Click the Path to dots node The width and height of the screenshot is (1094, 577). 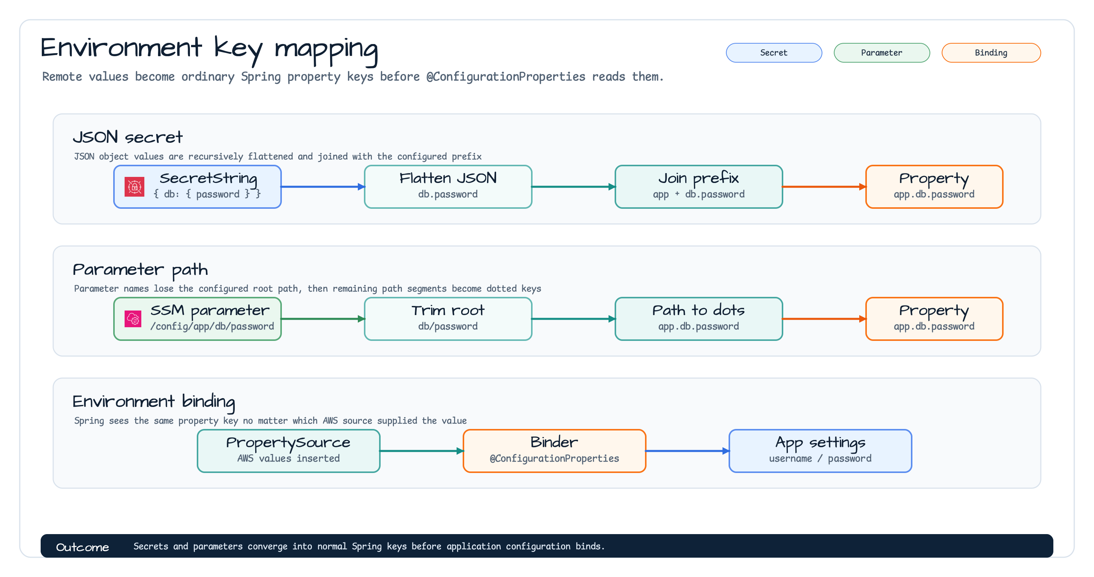[x=699, y=318]
